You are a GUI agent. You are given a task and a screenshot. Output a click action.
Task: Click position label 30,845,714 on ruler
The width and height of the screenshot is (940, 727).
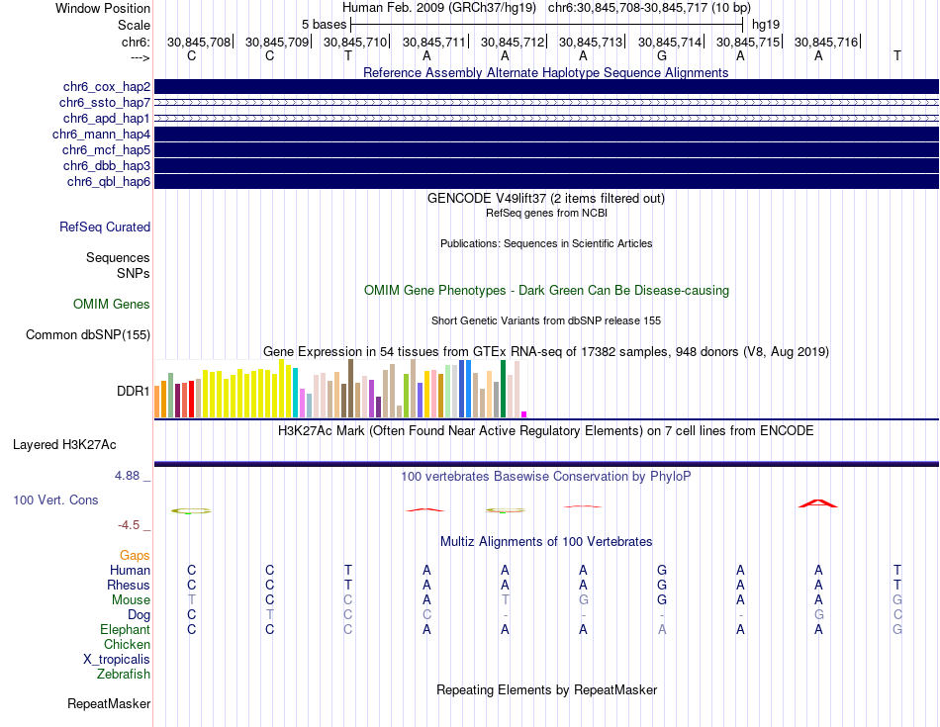(670, 42)
